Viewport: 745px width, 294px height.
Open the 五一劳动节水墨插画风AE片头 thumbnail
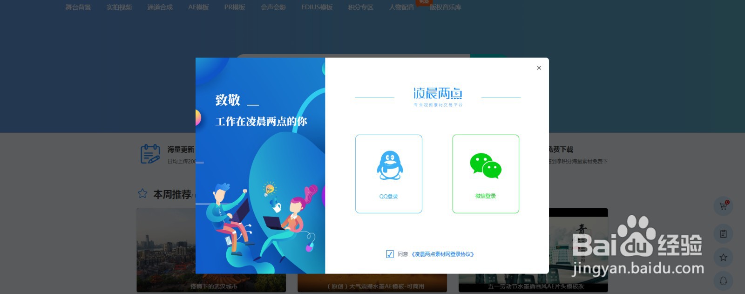tap(534, 250)
